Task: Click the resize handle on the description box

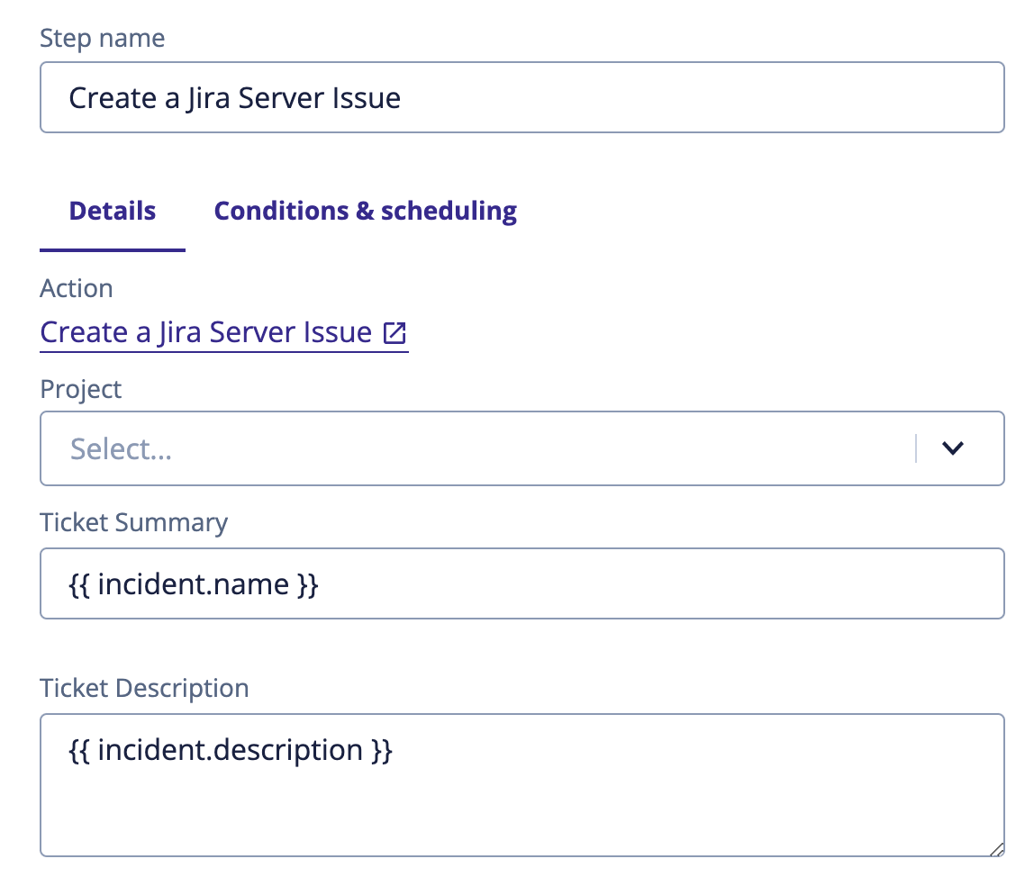Action: tap(995, 849)
